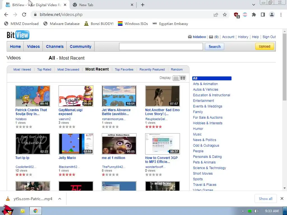Click the browser forward arrow
The height and width of the screenshot is (215, 287).
(x=15, y=15)
